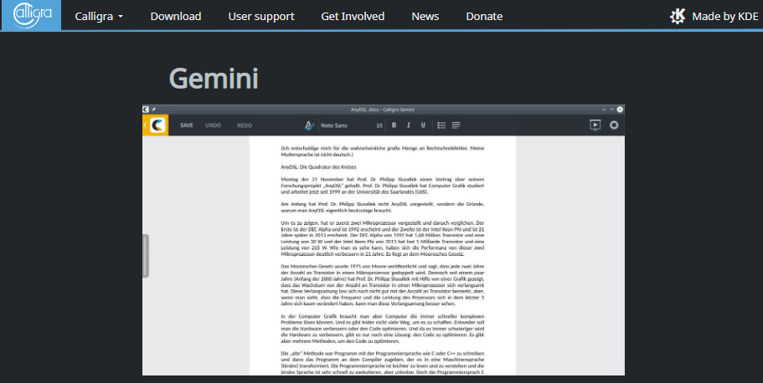
Task: Toggle Underline formatting in Gemini toolbar
Action: pyautogui.click(x=423, y=125)
